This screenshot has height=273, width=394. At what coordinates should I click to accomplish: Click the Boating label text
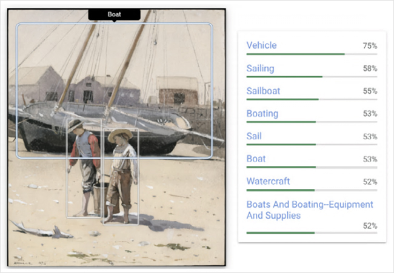coord(262,113)
